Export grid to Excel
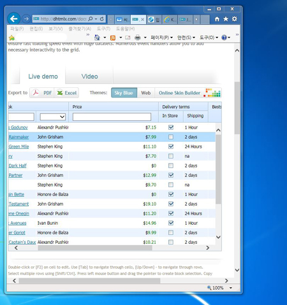Screen dimensions: 287x305 (66, 93)
